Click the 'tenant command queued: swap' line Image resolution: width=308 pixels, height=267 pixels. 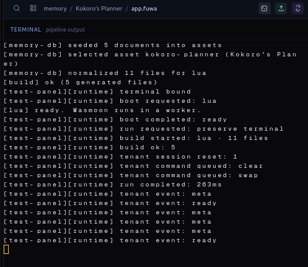pyautogui.click(x=131, y=175)
